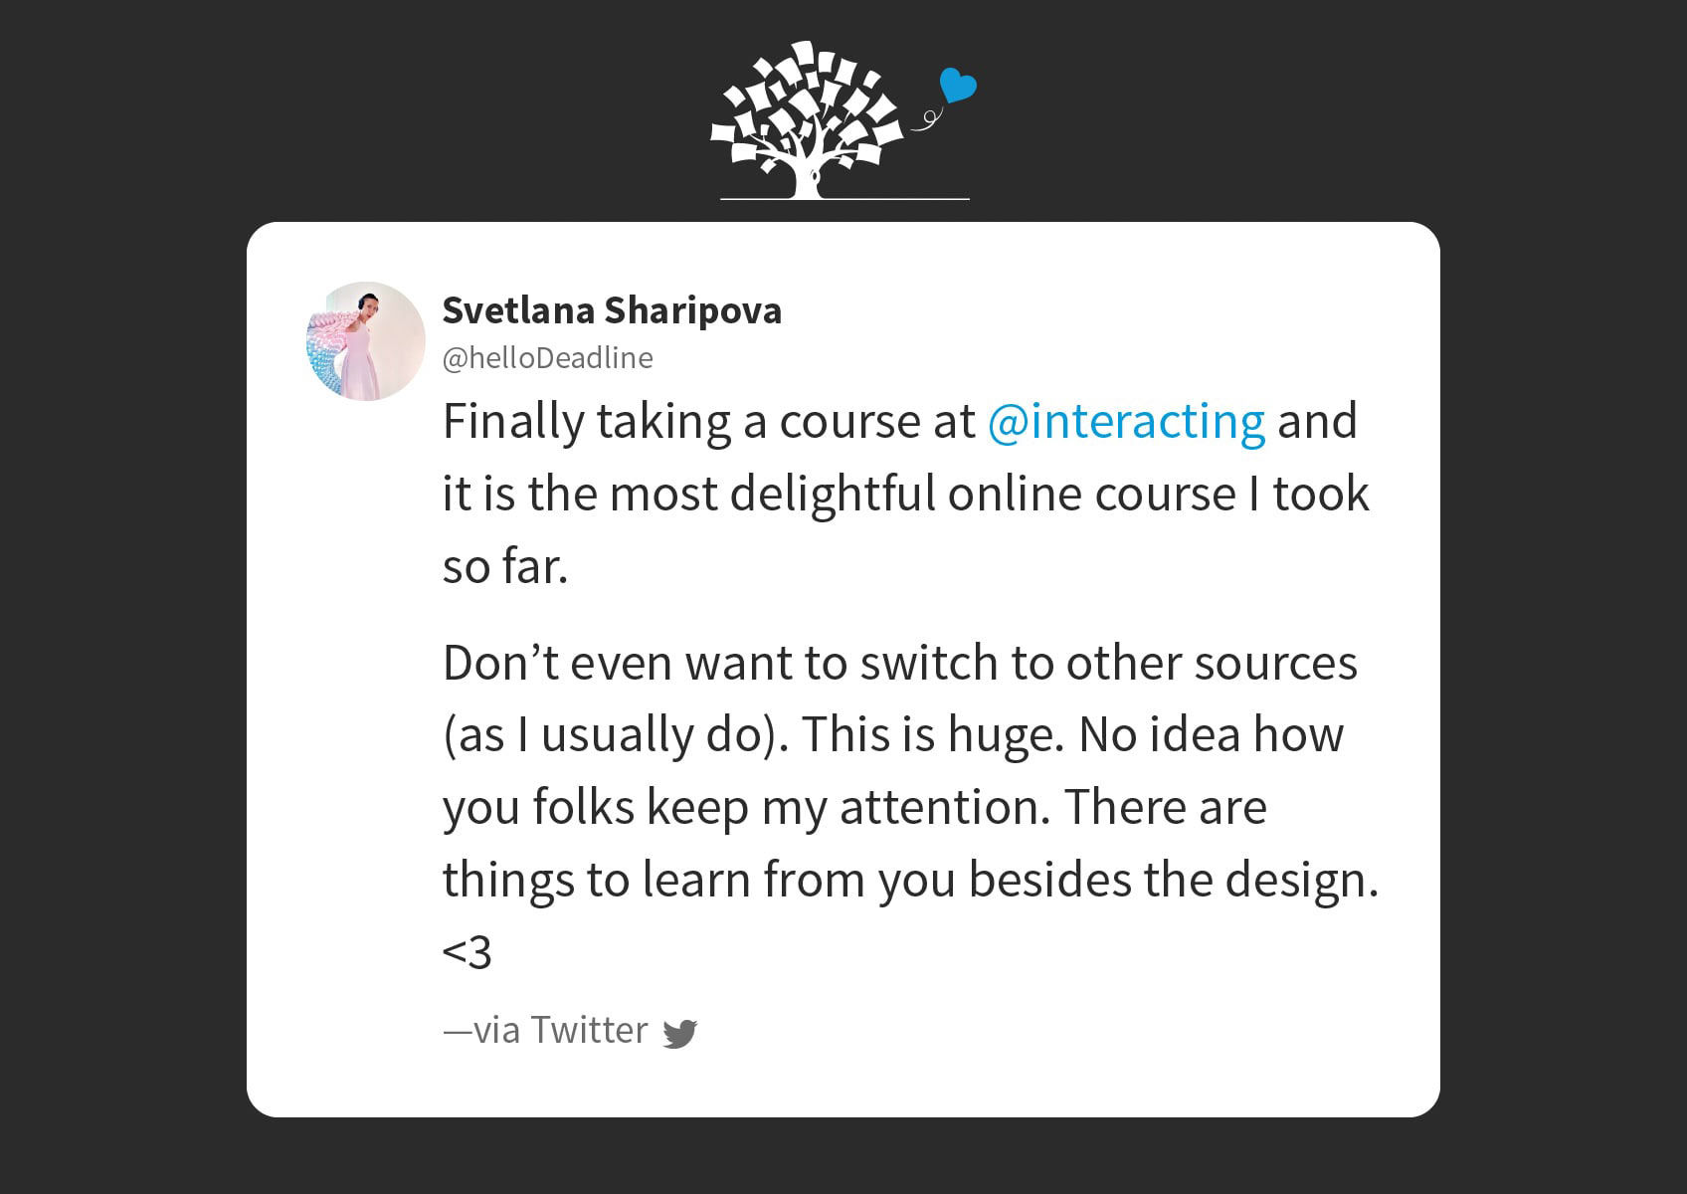This screenshot has width=1687, height=1194.
Task: Click the text "you folks keep my attention"
Action: pos(743,807)
